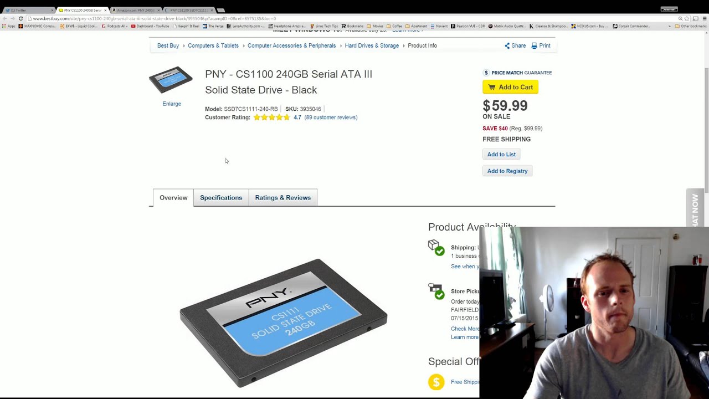Open the Apps bookmarks shortcut
This screenshot has width=709, height=399.
(x=8, y=26)
